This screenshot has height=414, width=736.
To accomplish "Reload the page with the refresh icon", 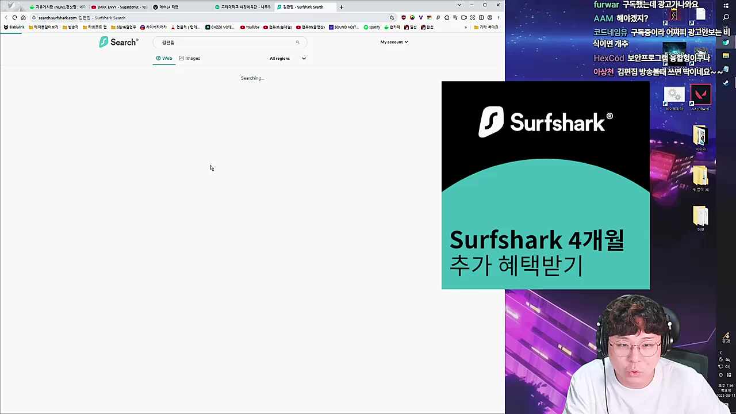I will pyautogui.click(x=14, y=18).
